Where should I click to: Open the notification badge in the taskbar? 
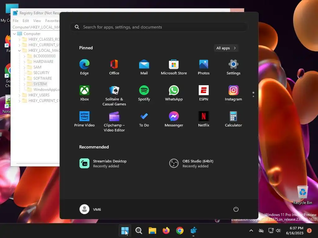coord(309,231)
